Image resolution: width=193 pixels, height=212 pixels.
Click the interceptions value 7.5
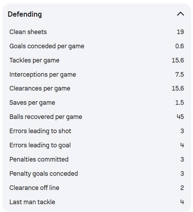[x=179, y=75]
